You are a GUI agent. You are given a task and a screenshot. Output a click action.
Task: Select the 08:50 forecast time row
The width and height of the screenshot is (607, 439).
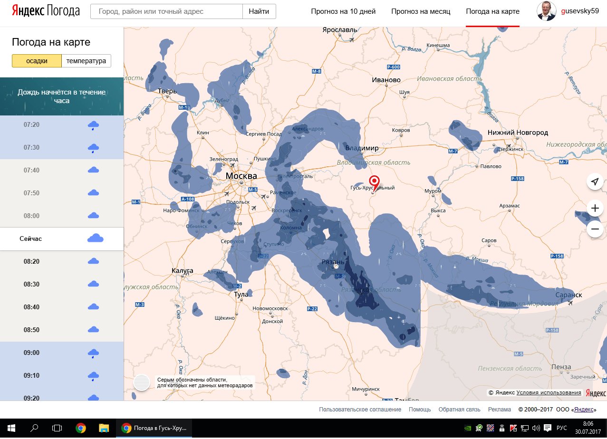(62, 330)
